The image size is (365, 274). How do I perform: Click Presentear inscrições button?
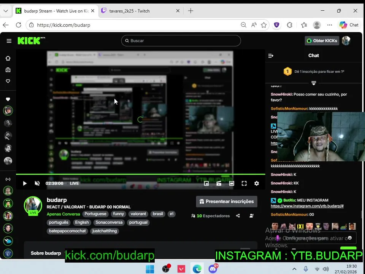227,202
